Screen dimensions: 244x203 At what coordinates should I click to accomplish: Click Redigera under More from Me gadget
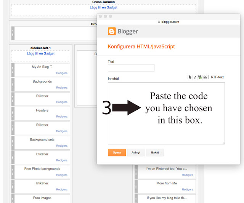[x=188, y=190]
